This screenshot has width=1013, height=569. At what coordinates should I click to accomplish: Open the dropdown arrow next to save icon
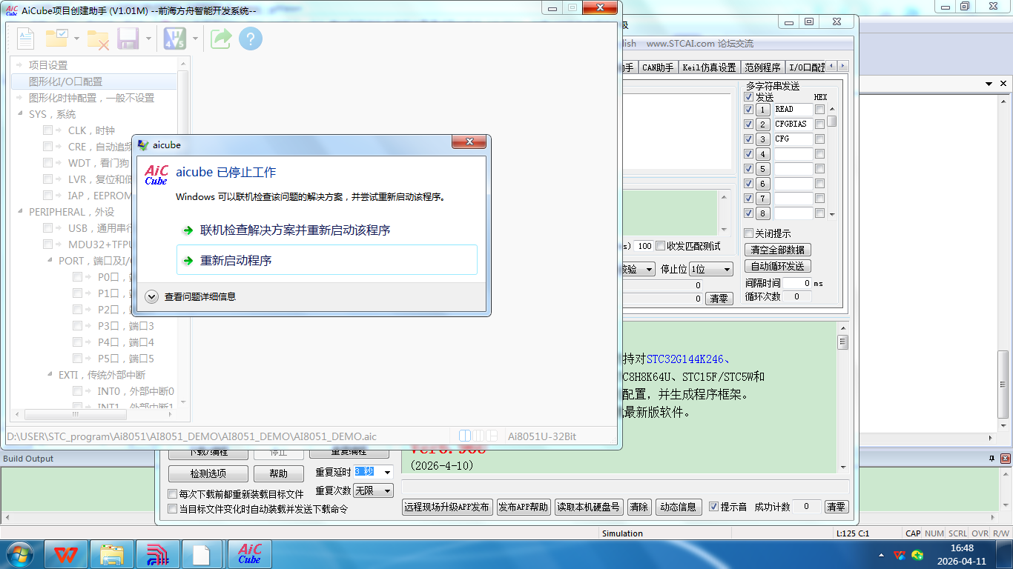tap(148, 39)
